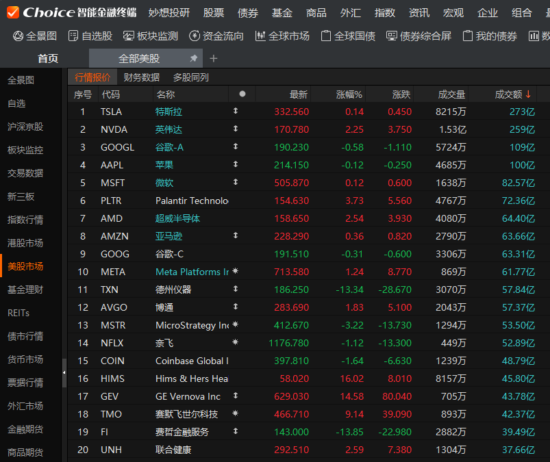The width and height of the screenshot is (550, 462).
Task: Select 交易数据 in the sidebar
Action: (x=25, y=173)
